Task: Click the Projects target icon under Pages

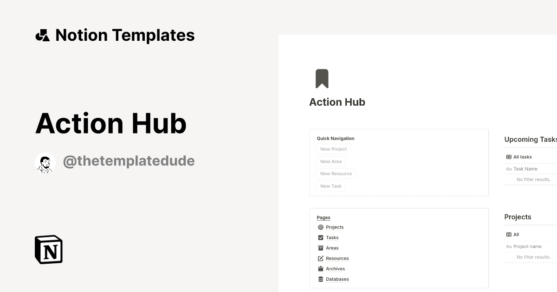Action: (x=321, y=227)
